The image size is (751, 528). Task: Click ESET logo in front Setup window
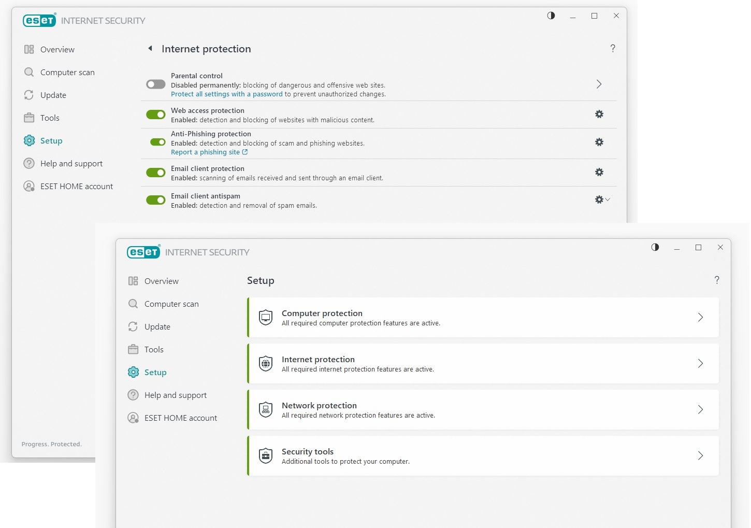(143, 252)
